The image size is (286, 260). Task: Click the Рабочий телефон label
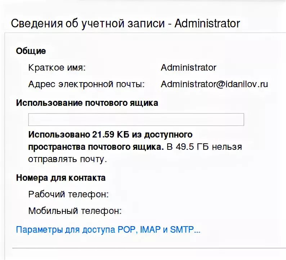point(68,194)
